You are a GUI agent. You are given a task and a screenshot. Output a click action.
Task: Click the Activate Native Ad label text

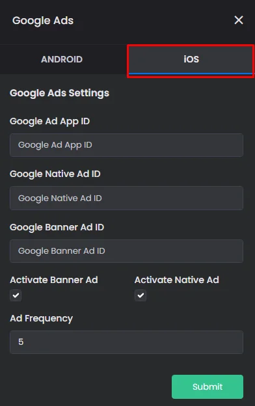point(177,280)
